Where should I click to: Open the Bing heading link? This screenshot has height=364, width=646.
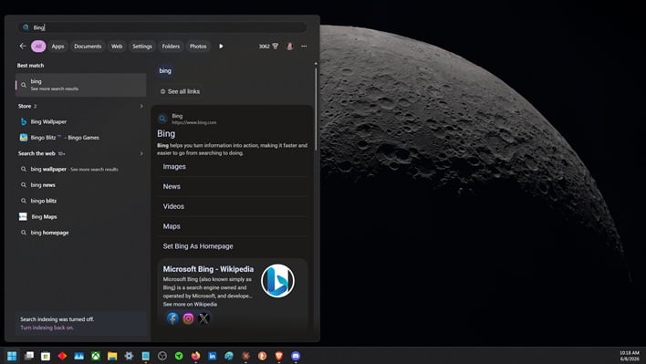[166, 133]
